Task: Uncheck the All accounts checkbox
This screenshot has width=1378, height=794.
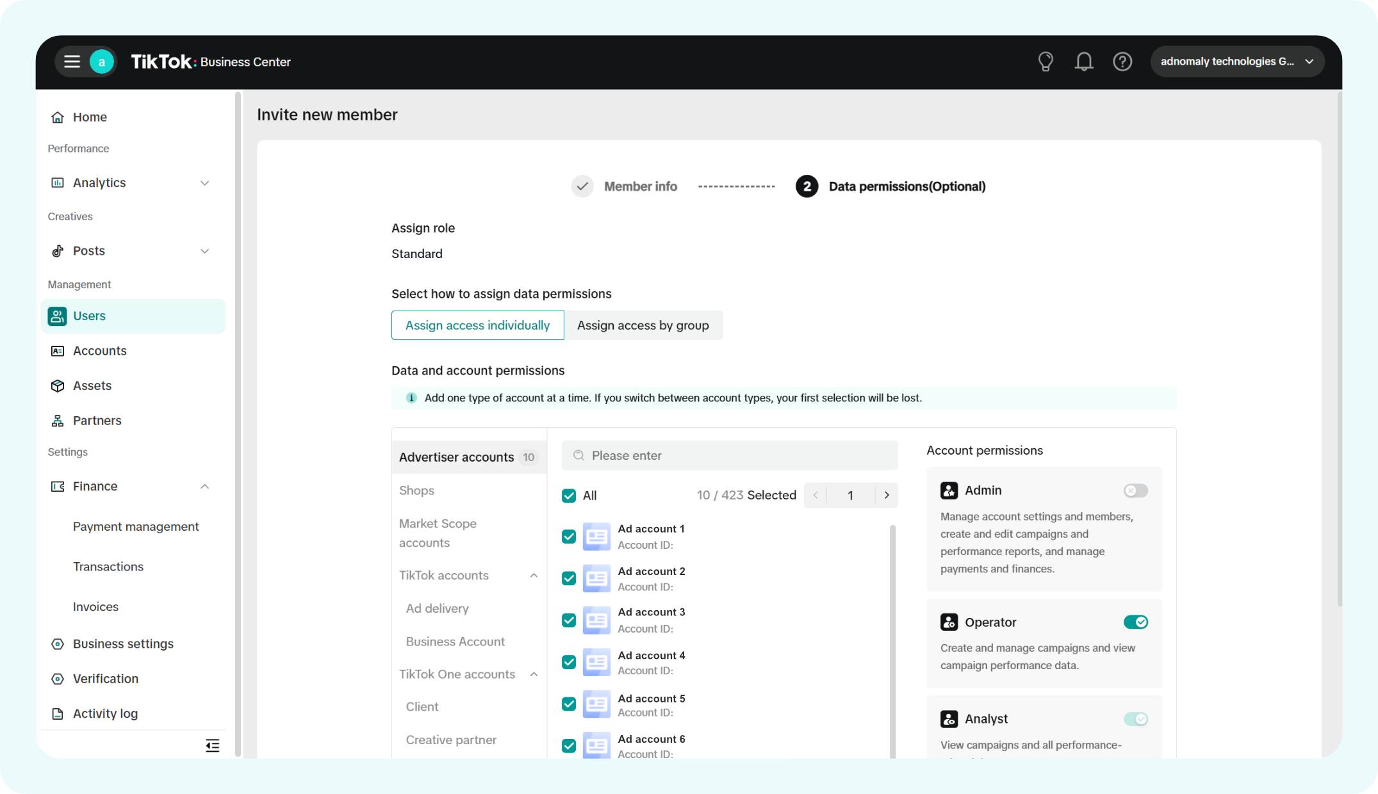Action: (x=568, y=496)
